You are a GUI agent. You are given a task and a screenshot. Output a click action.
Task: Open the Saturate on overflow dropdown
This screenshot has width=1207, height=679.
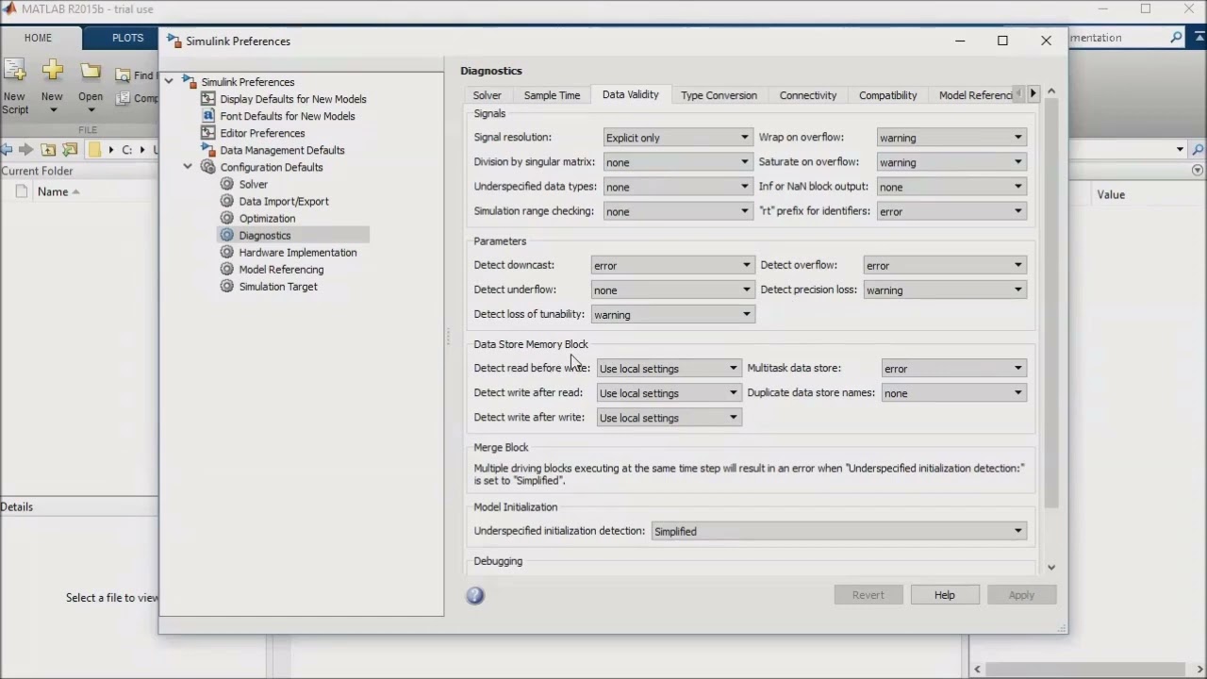[951, 162]
